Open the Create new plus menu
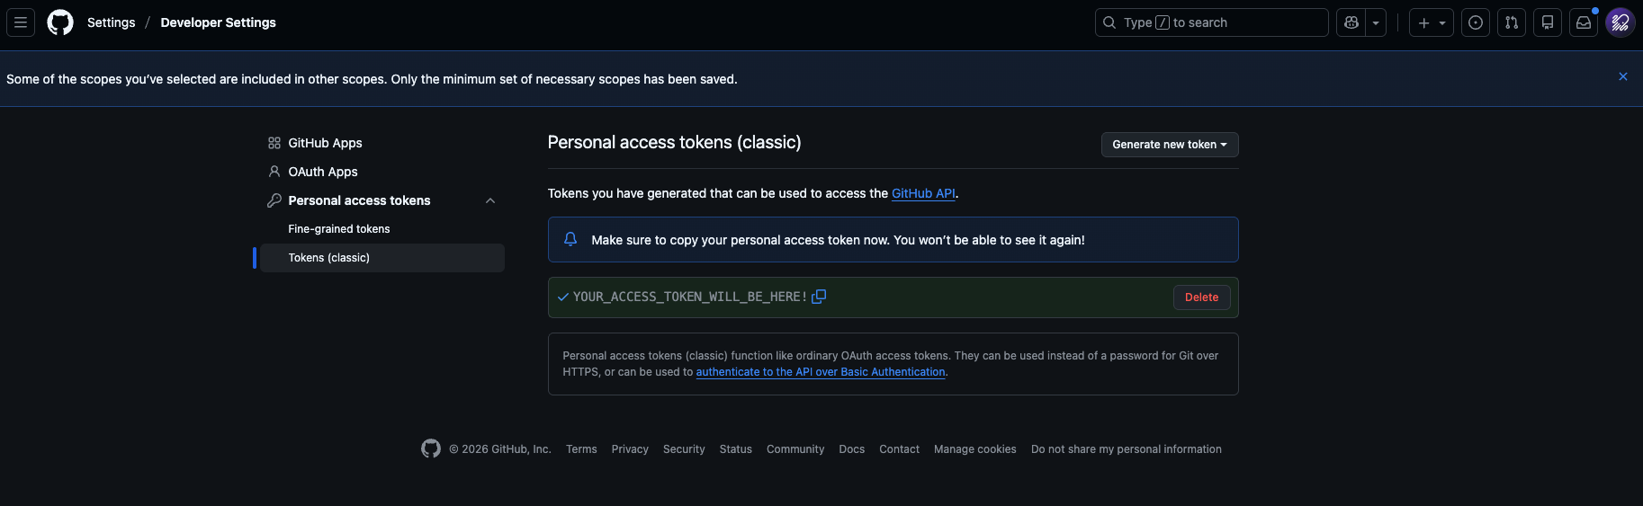The image size is (1643, 506). 1432,22
